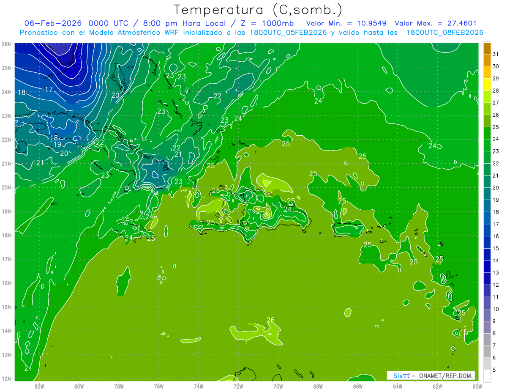Click the purple legend band between 9 and 10

(x=487, y=315)
